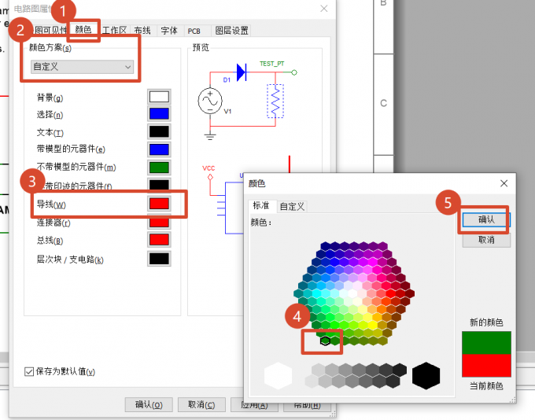Click the 背景 white color swatch
This screenshot has height=420, width=535.
[159, 97]
